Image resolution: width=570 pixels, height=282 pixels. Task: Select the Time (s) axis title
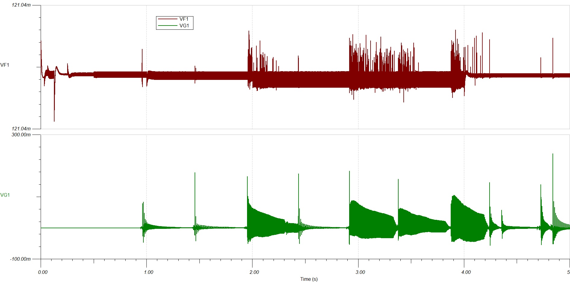coord(309,279)
